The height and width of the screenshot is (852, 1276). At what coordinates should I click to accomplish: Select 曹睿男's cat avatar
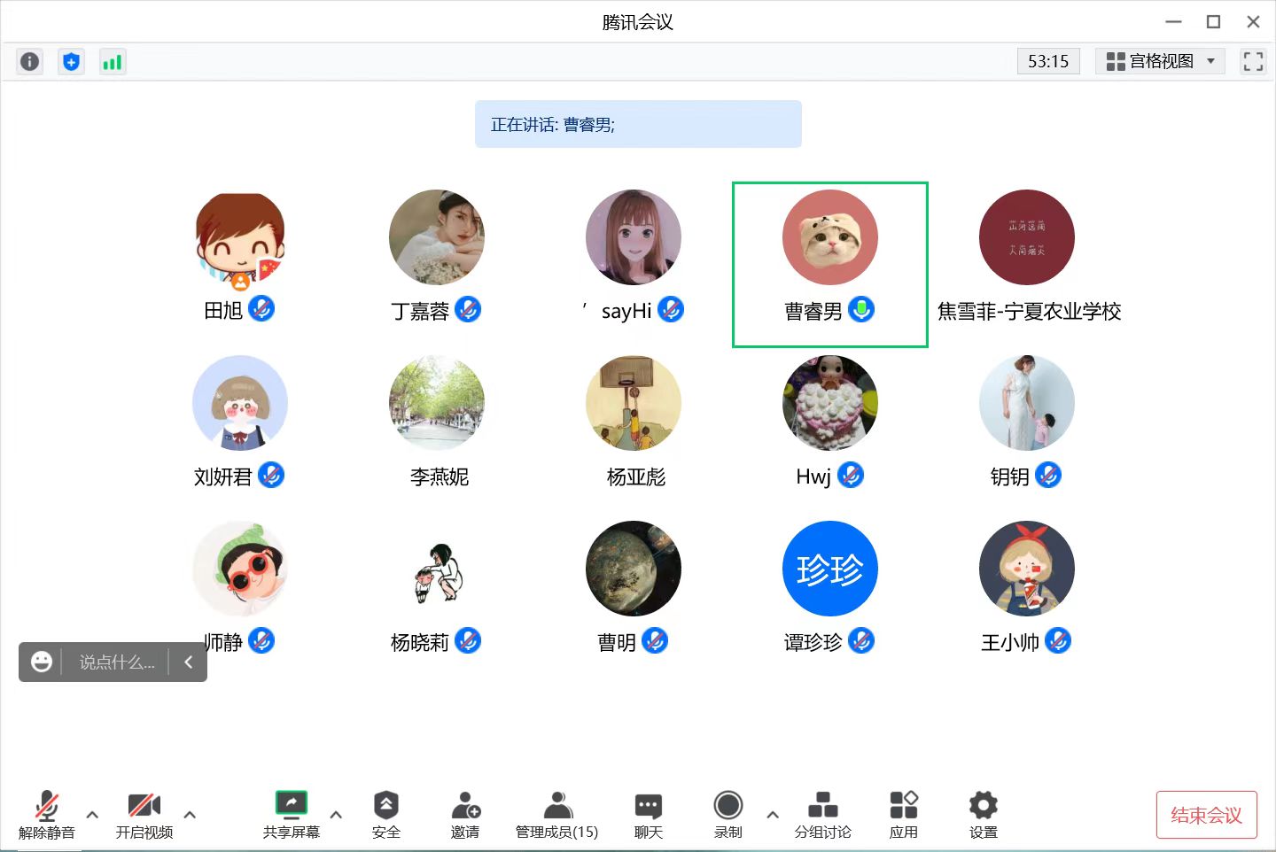(x=830, y=237)
